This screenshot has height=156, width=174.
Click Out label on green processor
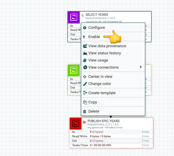point(73,88)
